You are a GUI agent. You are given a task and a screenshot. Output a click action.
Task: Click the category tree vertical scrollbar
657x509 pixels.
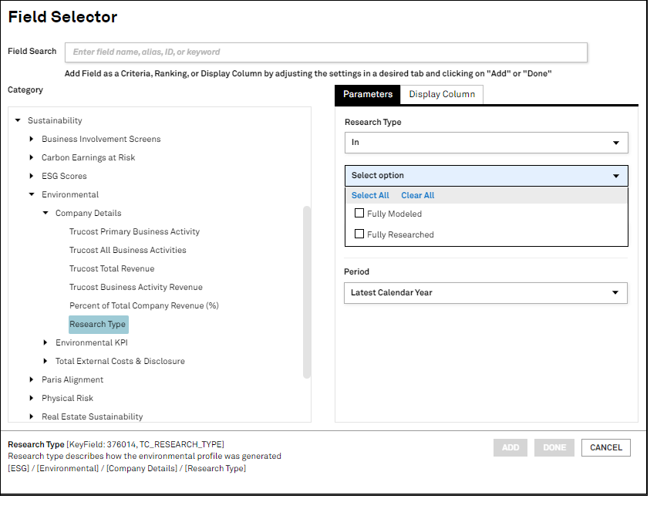(x=307, y=292)
